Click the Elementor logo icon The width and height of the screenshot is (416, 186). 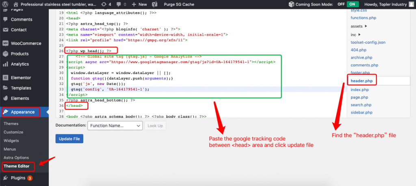[x=5, y=78]
